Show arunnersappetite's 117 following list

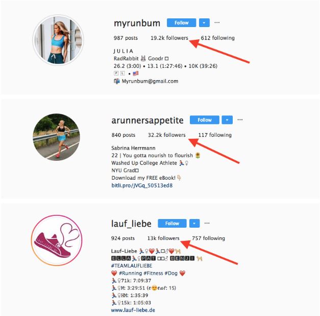coord(215,135)
